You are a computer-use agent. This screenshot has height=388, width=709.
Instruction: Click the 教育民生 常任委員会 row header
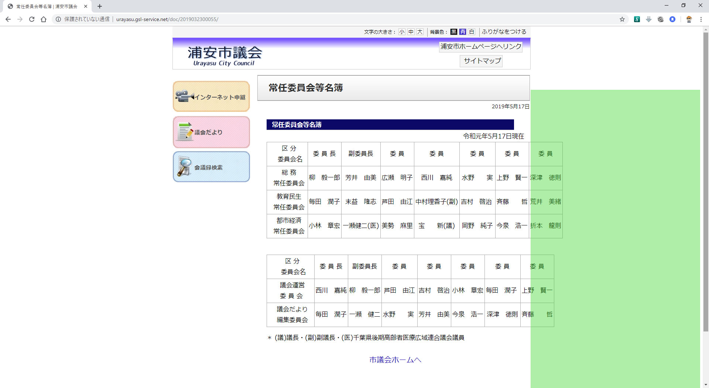pyautogui.click(x=287, y=202)
